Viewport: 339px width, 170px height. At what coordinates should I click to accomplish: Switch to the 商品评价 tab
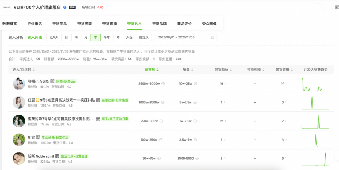(184, 24)
